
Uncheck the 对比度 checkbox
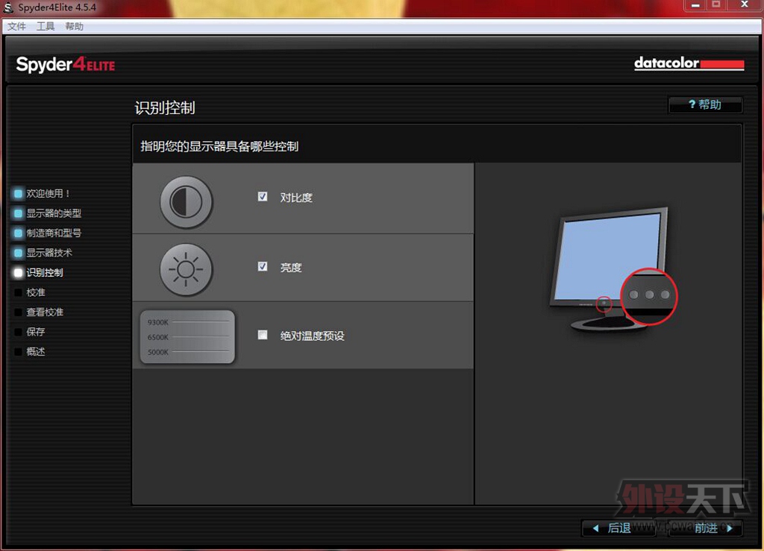[263, 197]
